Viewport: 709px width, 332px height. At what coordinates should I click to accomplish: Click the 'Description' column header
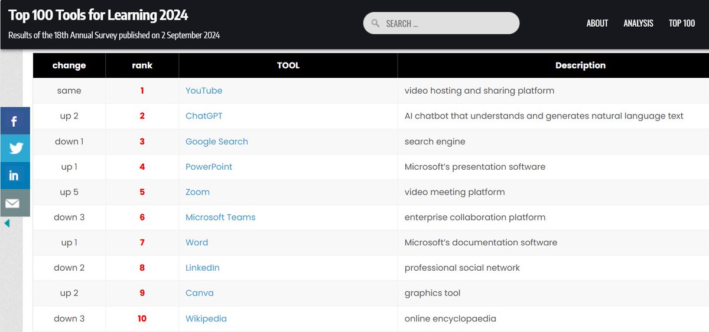click(x=581, y=65)
